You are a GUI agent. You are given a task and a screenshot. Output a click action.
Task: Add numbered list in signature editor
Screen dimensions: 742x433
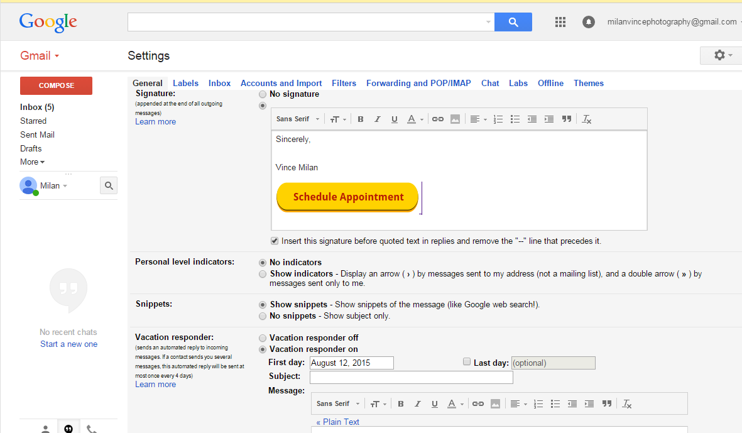point(498,119)
